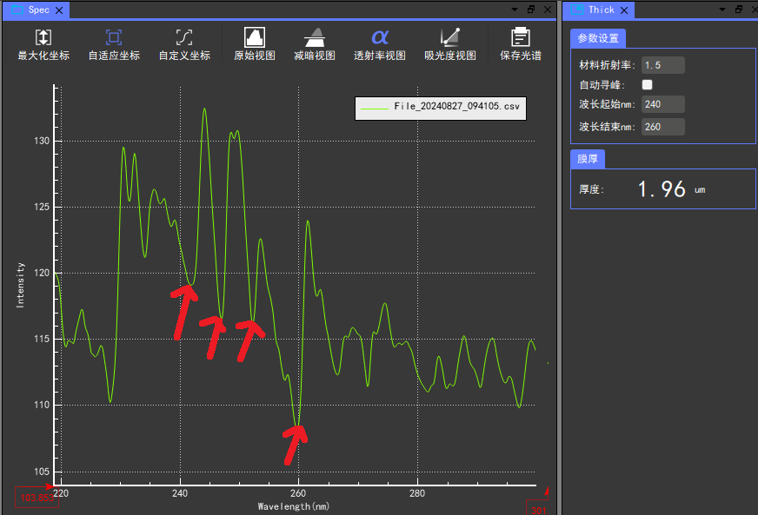Click the wavelength end nm field
The width and height of the screenshot is (758, 515).
(662, 127)
